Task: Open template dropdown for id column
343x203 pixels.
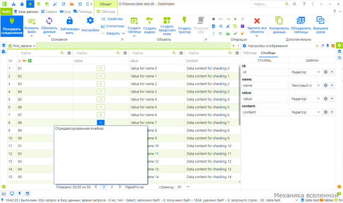Action: 318,72
